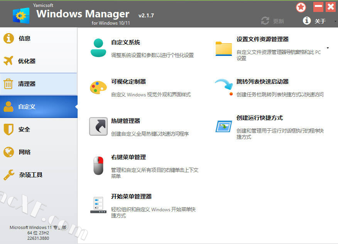
Task: Click the description 轻松组织和自定义 Windows 开始菜单快捷方式
Action: click(x=153, y=212)
